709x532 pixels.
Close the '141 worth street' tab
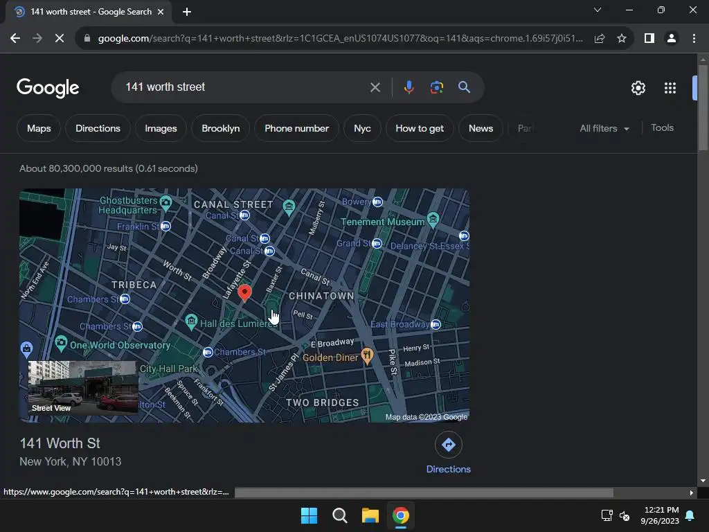coord(161,12)
